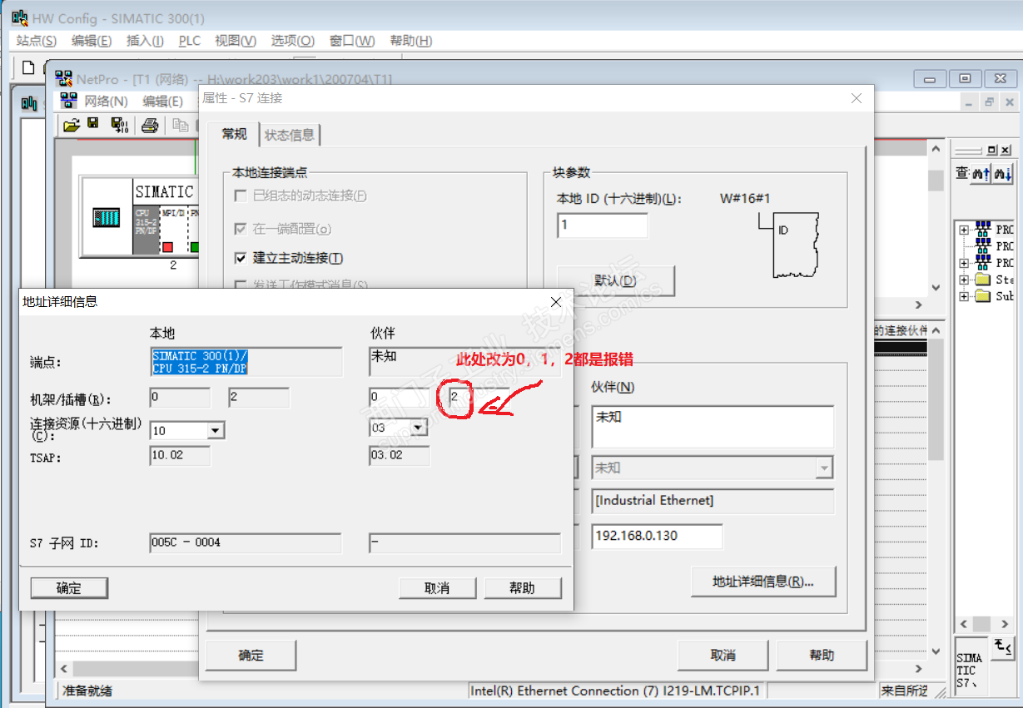Close the S7 connection properties dialog
This screenshot has height=708, width=1023.
pos(857,98)
